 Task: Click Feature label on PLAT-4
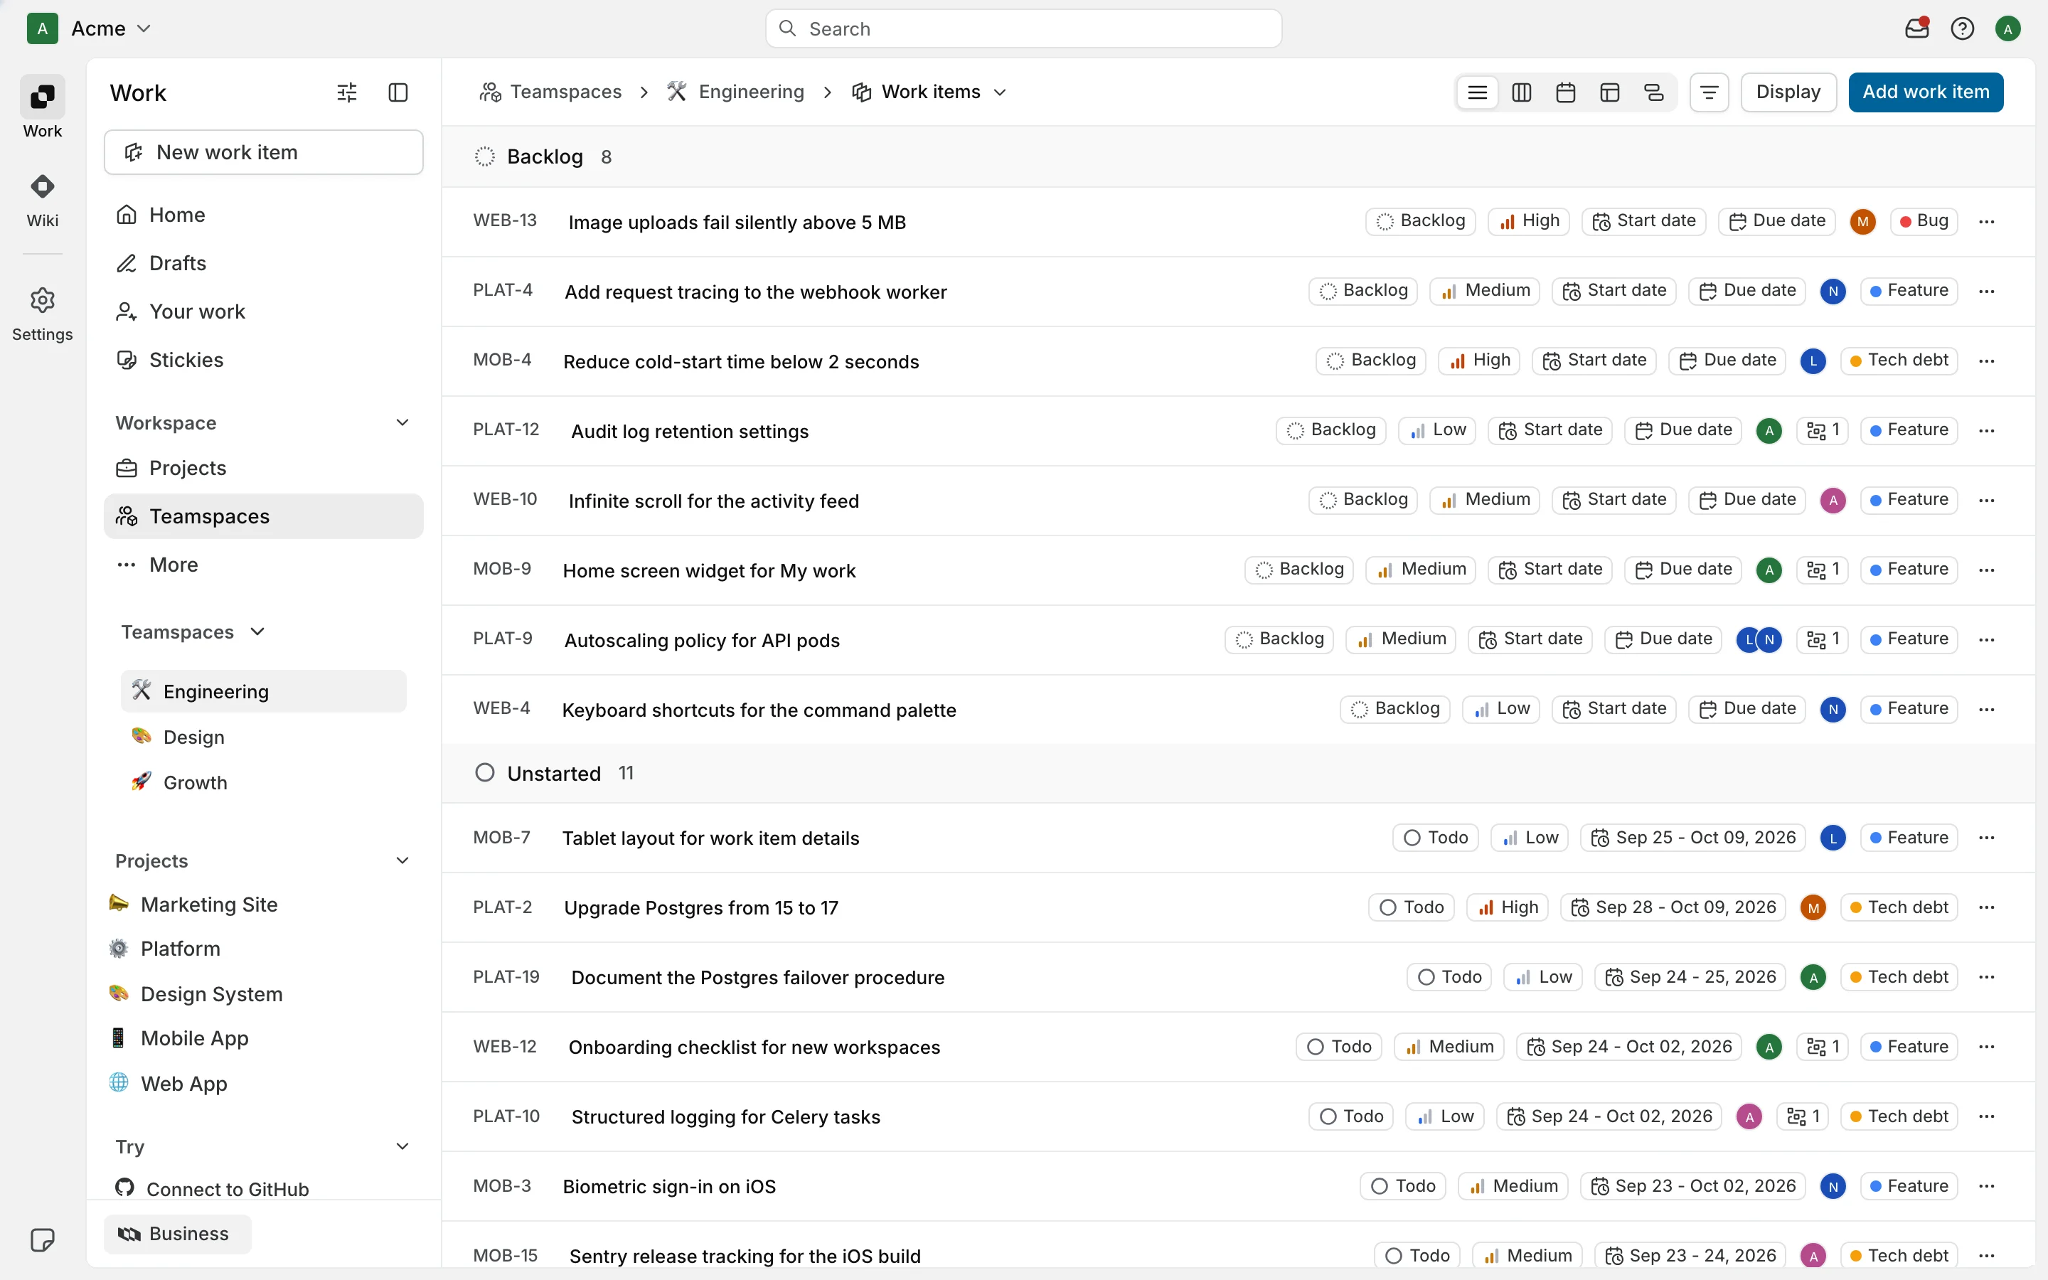[1909, 292]
